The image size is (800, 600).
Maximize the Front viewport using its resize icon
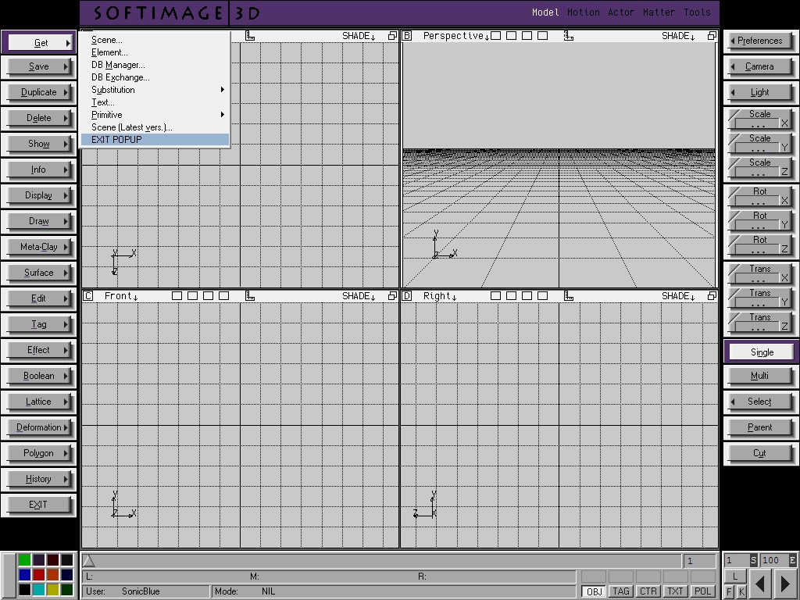click(393, 296)
